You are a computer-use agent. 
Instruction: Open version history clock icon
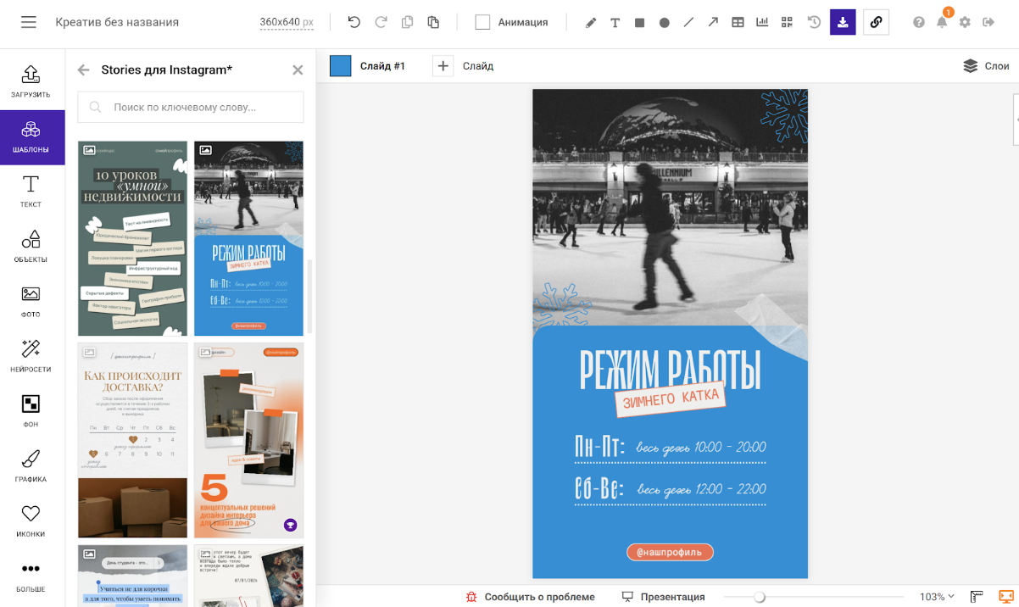814,23
